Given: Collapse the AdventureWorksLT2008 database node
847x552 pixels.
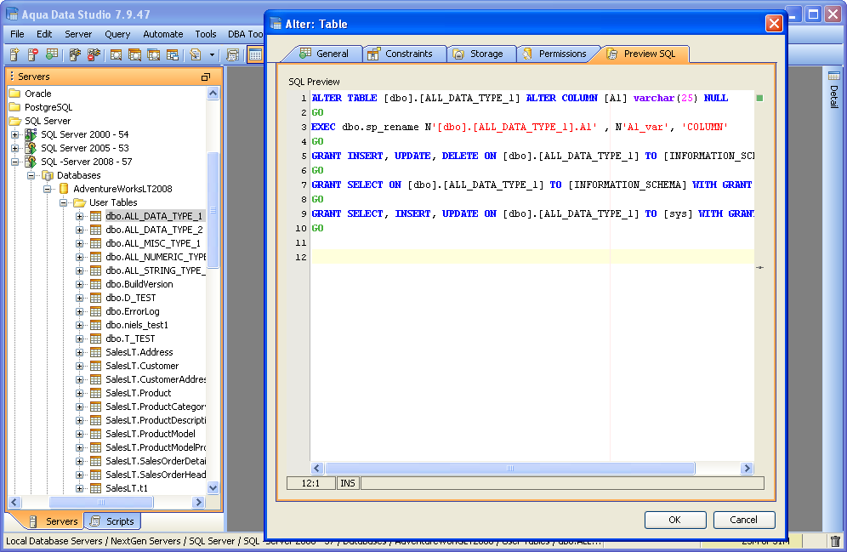Looking at the screenshot, I should point(48,189).
